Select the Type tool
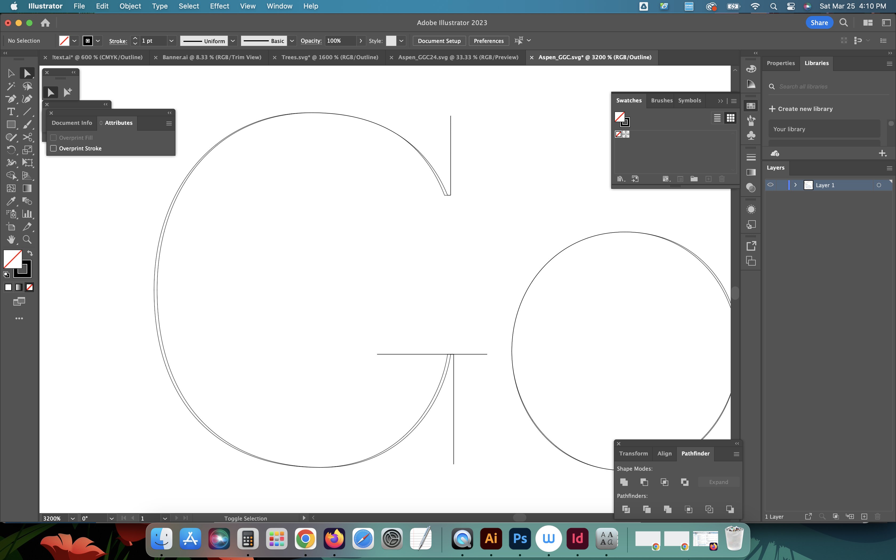 coord(11,111)
